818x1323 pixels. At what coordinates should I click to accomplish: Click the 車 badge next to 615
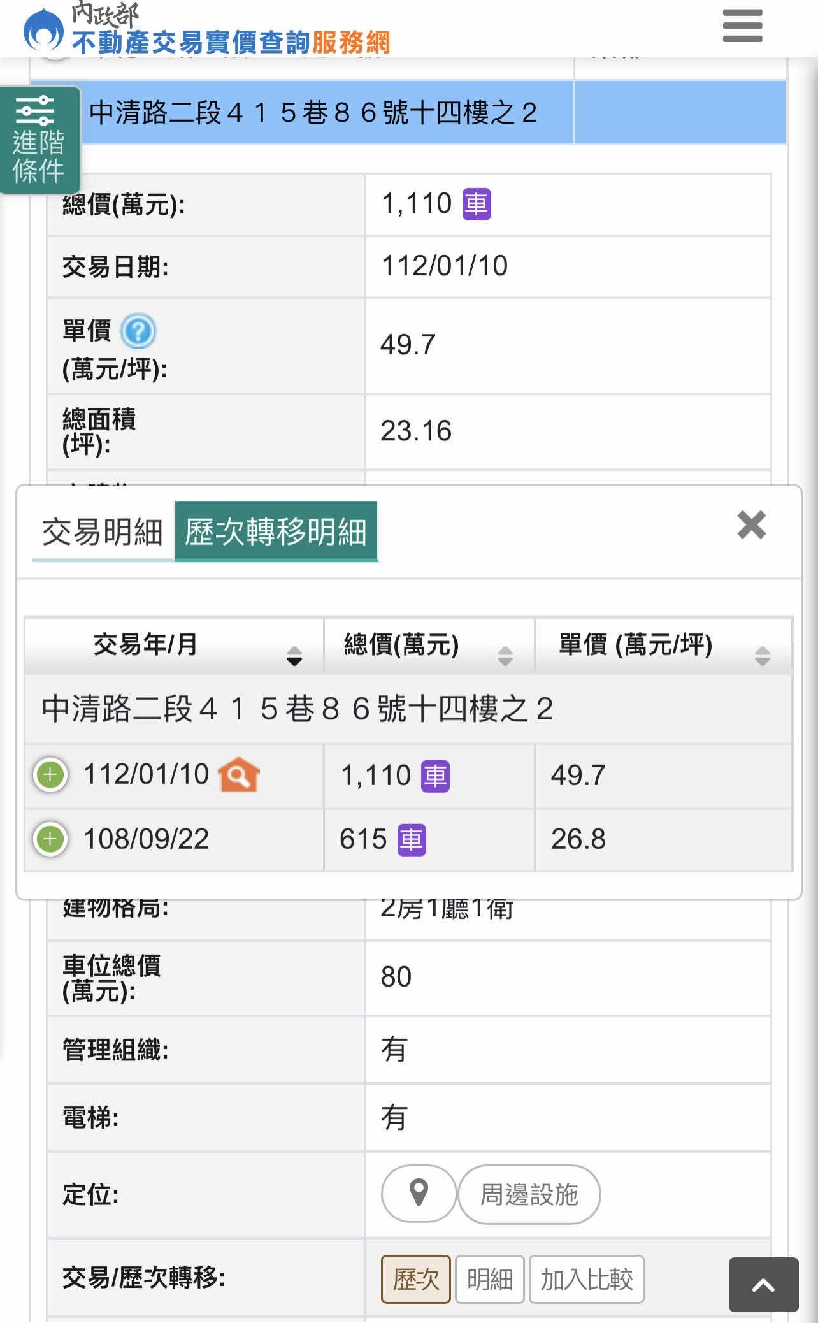point(412,840)
